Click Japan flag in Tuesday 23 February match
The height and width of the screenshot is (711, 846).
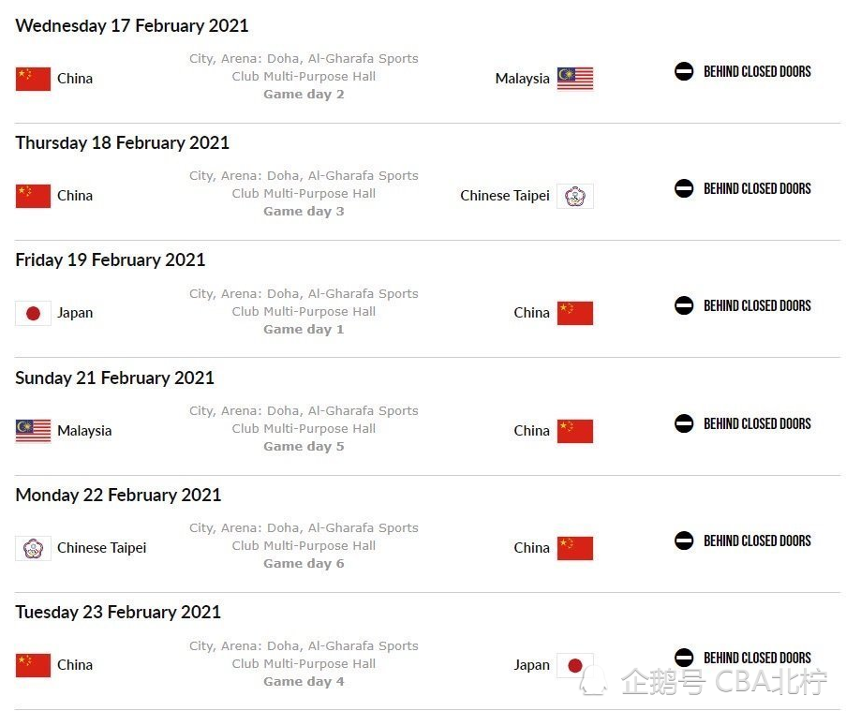575,665
